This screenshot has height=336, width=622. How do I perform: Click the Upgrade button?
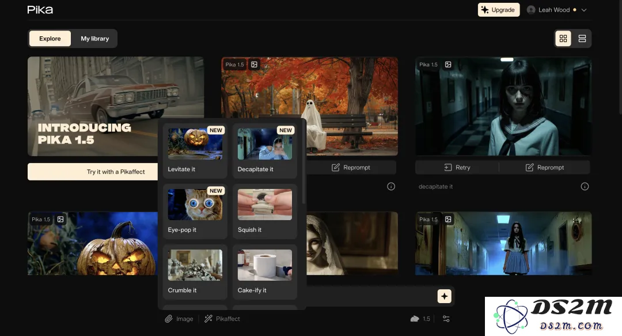(499, 10)
